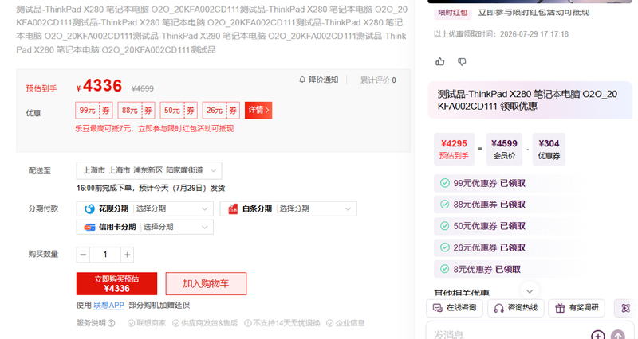Image resolution: width=638 pixels, height=339 pixels.
Task: Open coupon 详情 red button
Action: 258,110
